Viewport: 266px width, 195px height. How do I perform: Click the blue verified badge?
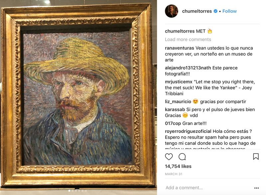[215, 11]
